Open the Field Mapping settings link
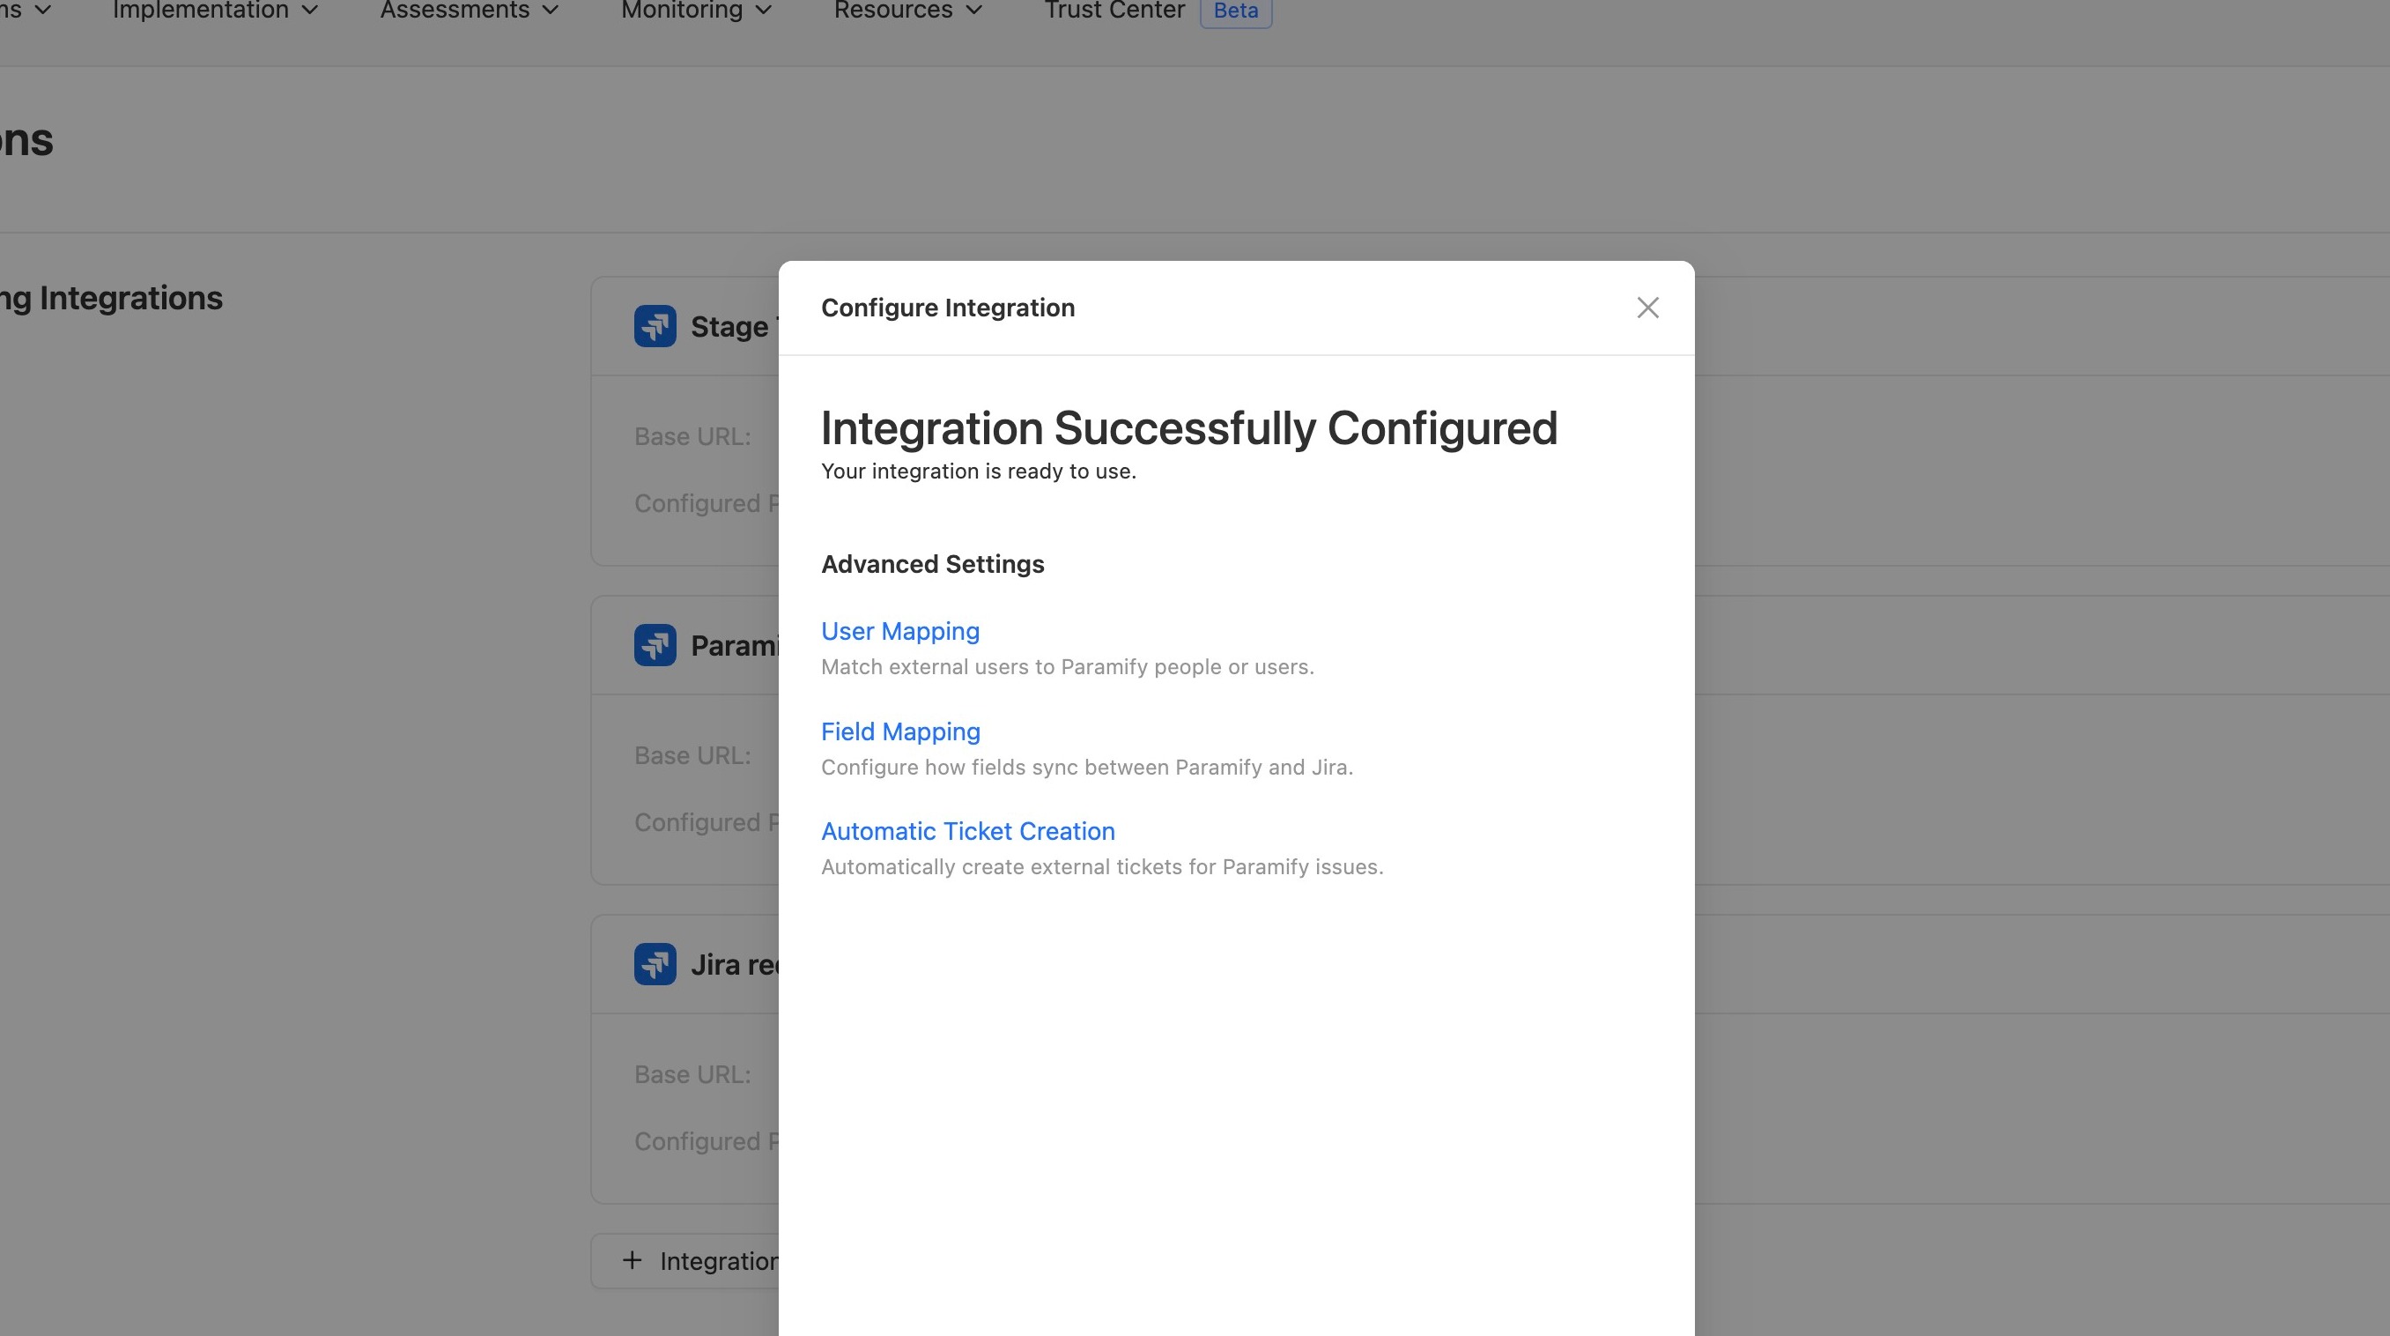 900,731
